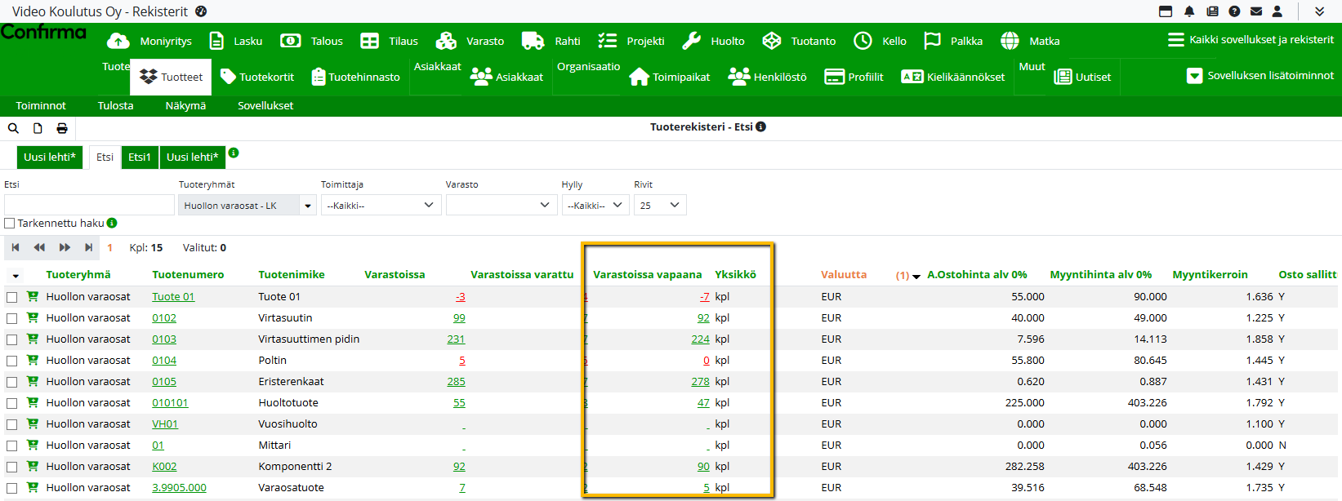Click the search magnifier icon in toolbar

[x=13, y=128]
